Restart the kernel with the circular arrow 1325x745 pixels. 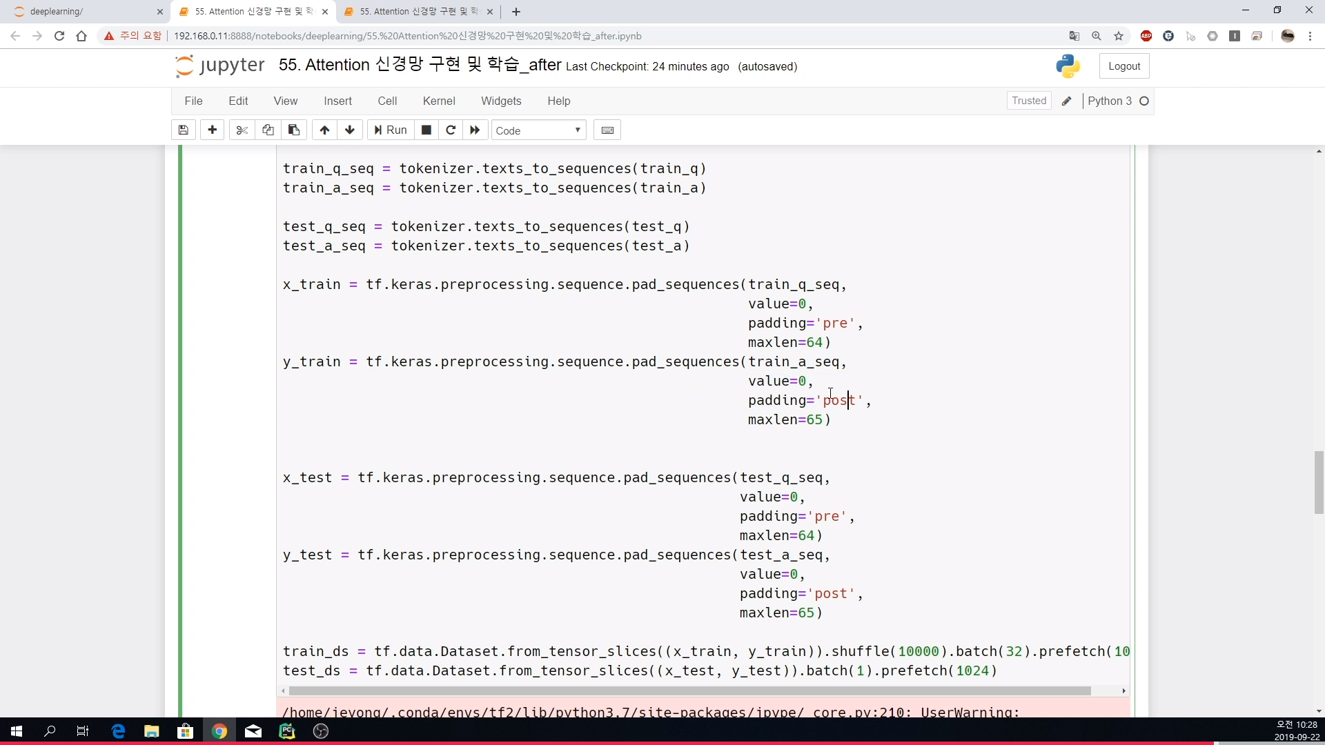[x=451, y=130]
